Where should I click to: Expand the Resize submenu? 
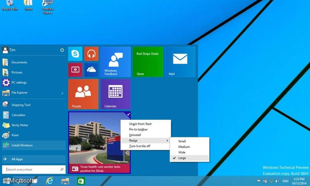point(146,141)
